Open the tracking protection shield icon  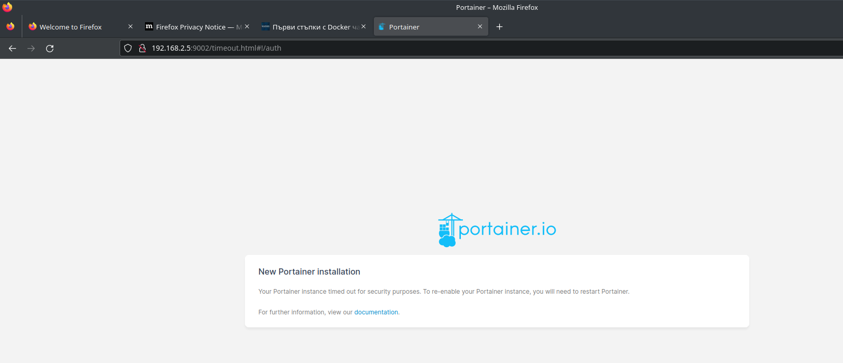[128, 48]
